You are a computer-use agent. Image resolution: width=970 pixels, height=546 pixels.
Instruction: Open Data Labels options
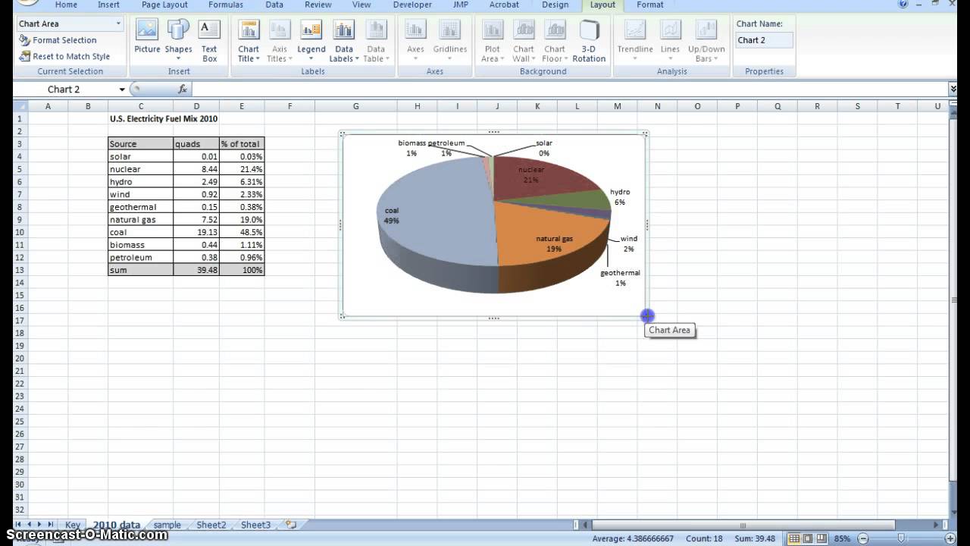click(344, 41)
